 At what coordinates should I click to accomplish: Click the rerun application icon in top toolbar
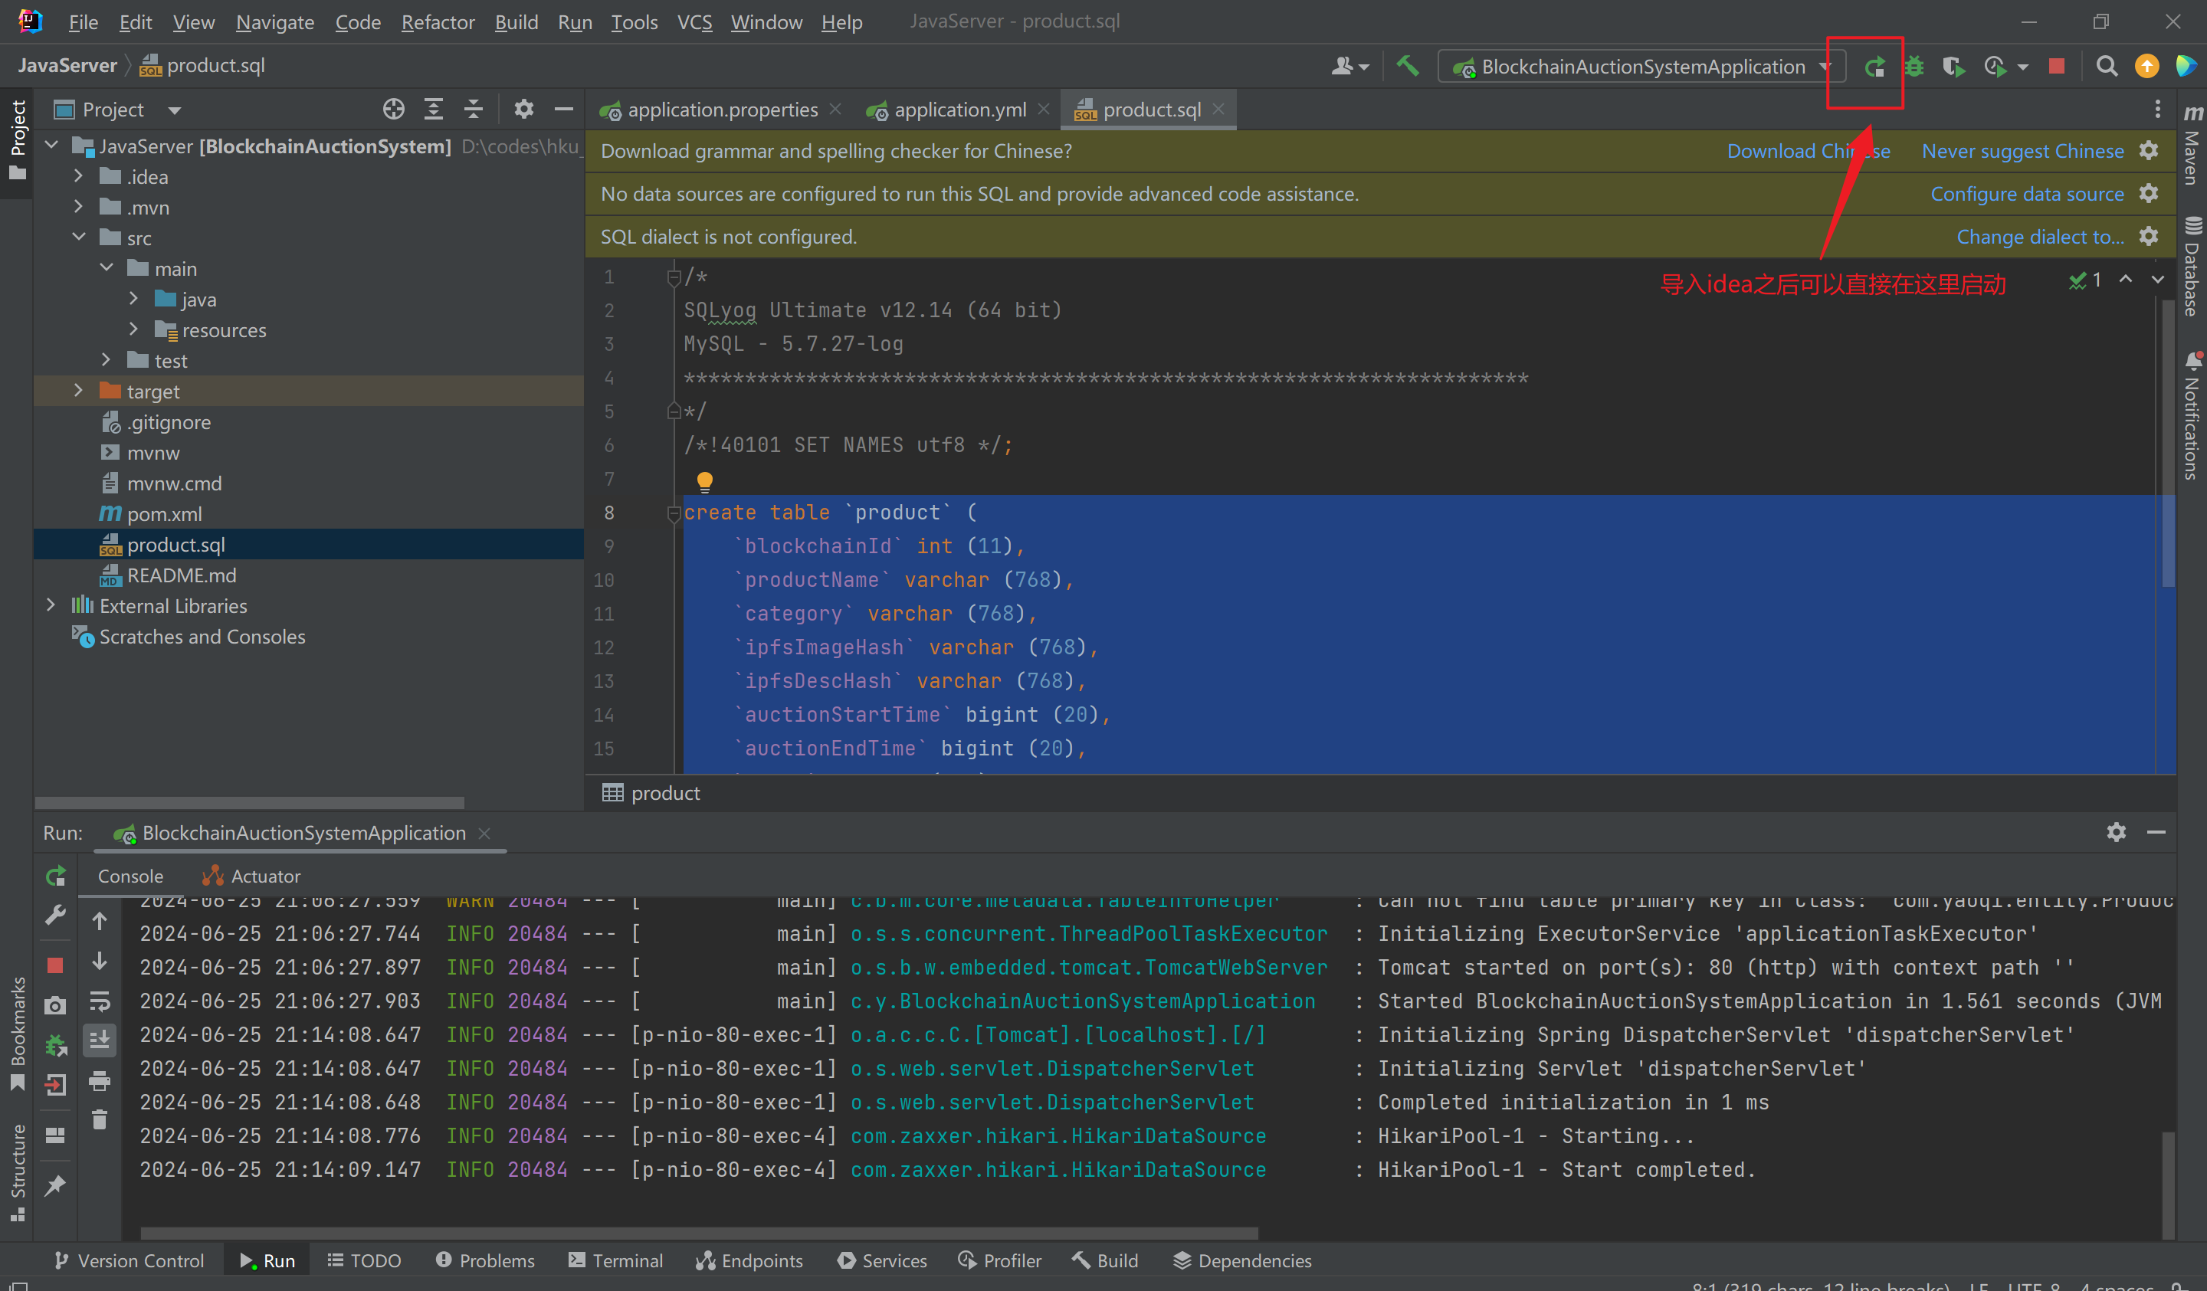1874,67
